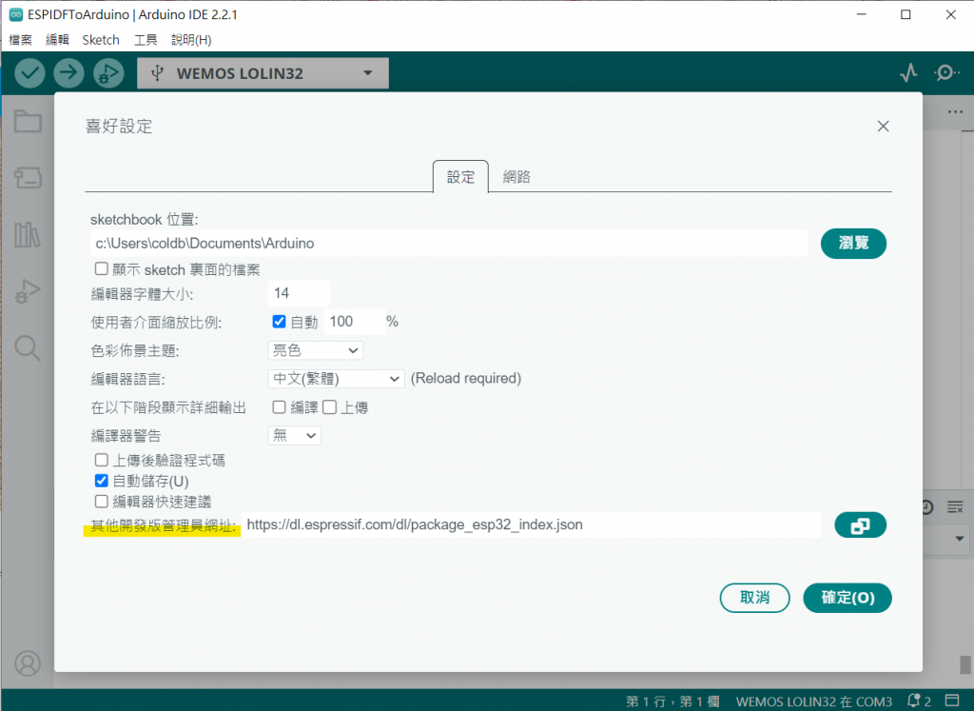Viewport: 974px width, 711px height.
Task: Open the Boards Manager sidebar icon
Action: 28,178
